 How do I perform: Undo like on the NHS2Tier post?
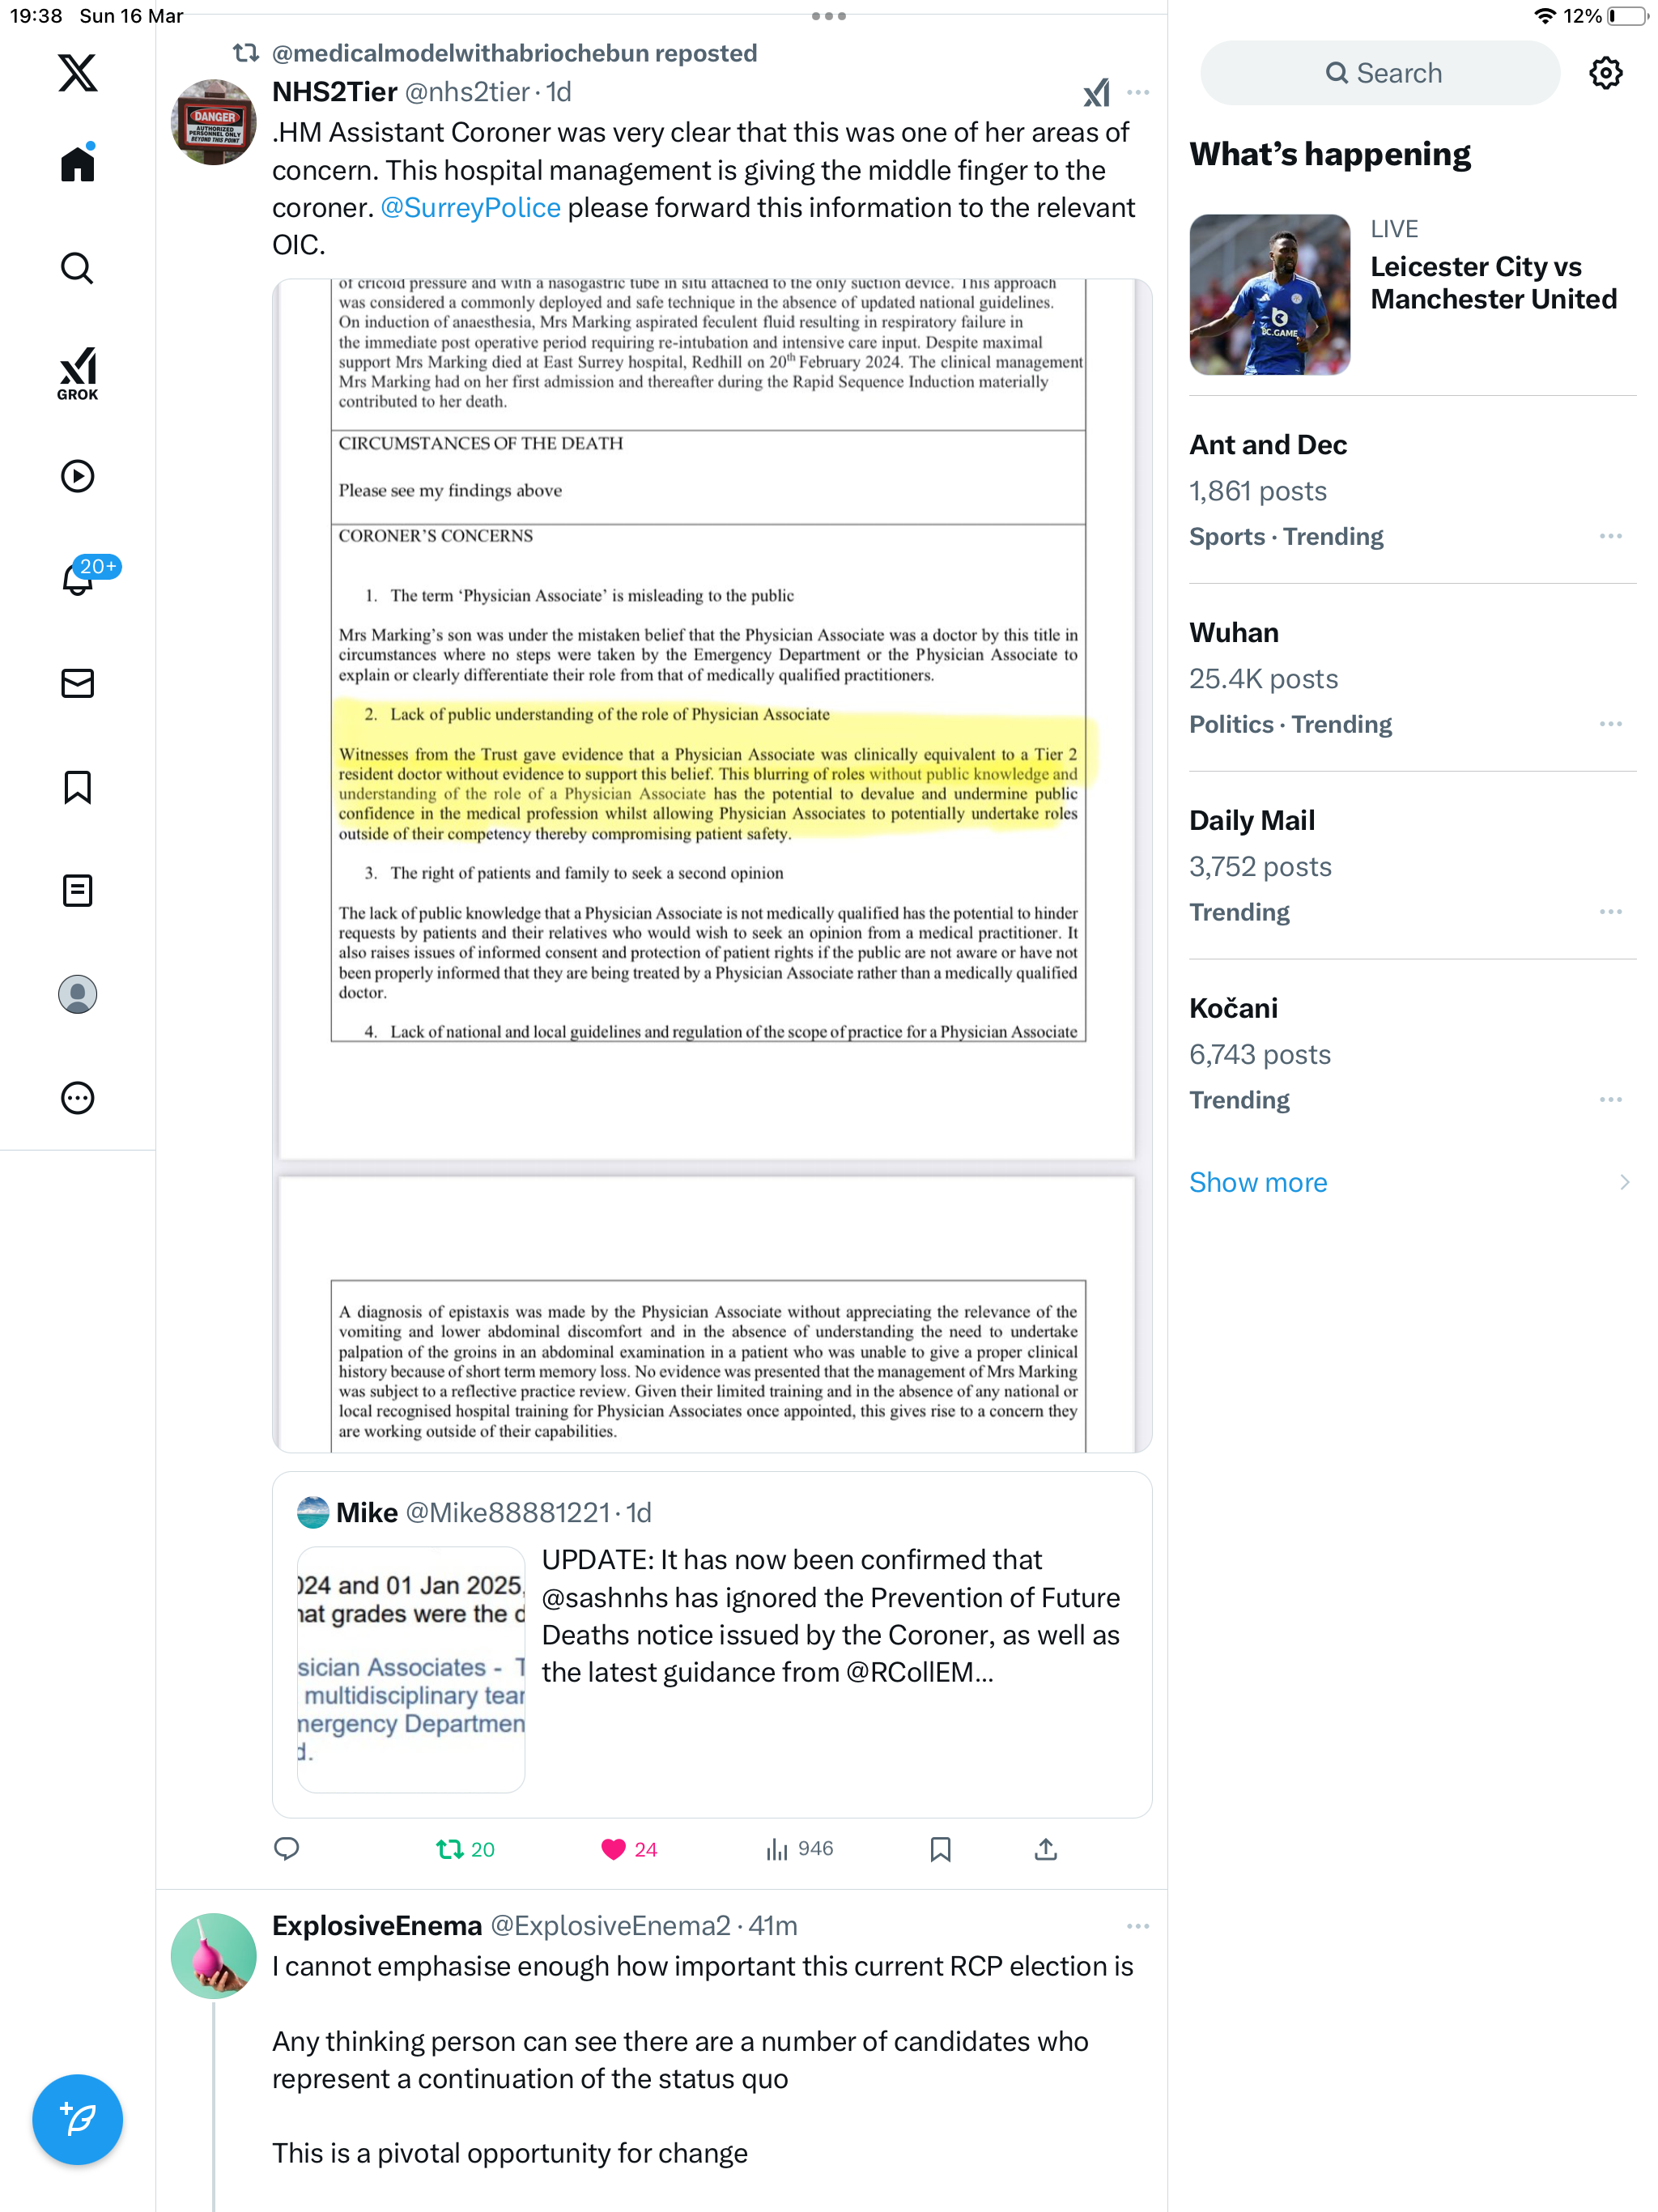[629, 1849]
